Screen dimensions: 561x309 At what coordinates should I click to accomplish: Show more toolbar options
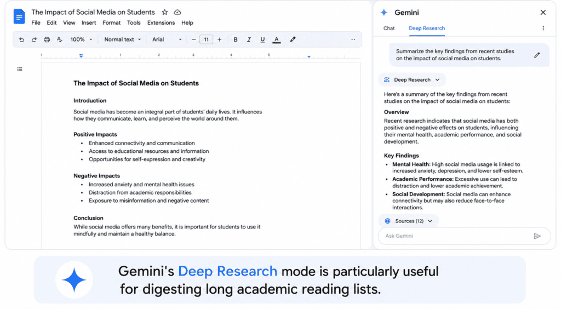(x=353, y=39)
